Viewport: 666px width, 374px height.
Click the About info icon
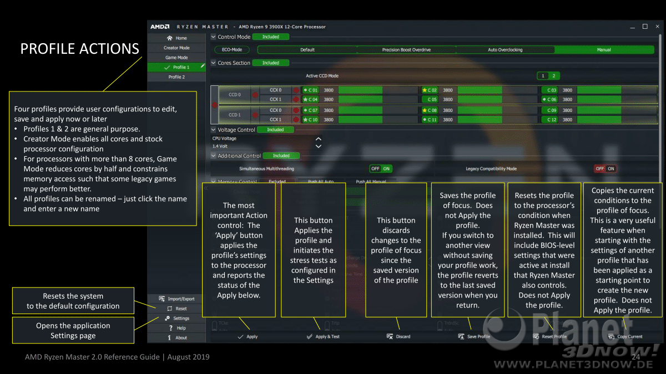click(x=169, y=337)
